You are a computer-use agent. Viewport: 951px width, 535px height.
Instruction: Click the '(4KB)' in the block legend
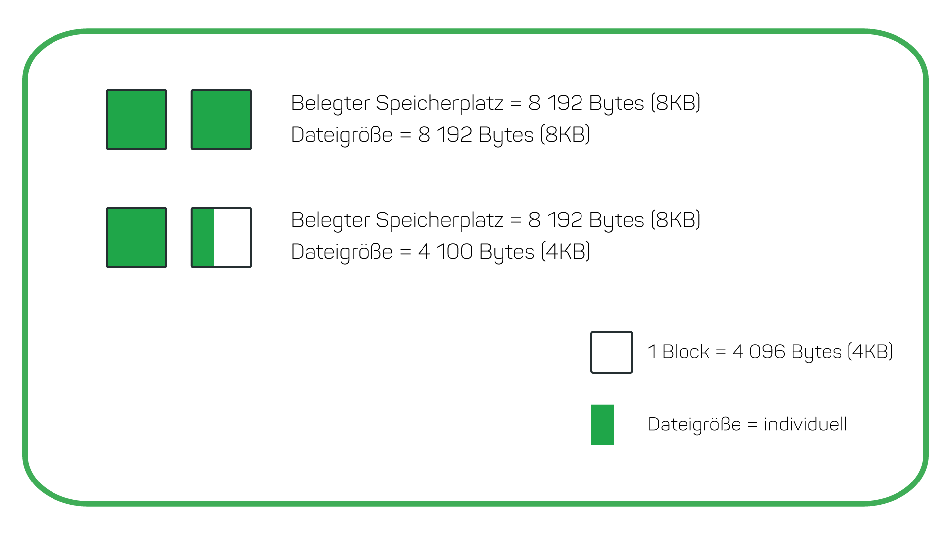pos(870,352)
